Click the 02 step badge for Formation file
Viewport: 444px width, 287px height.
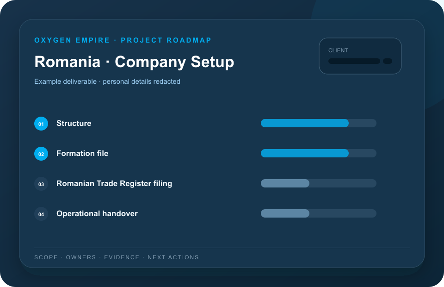coord(41,154)
